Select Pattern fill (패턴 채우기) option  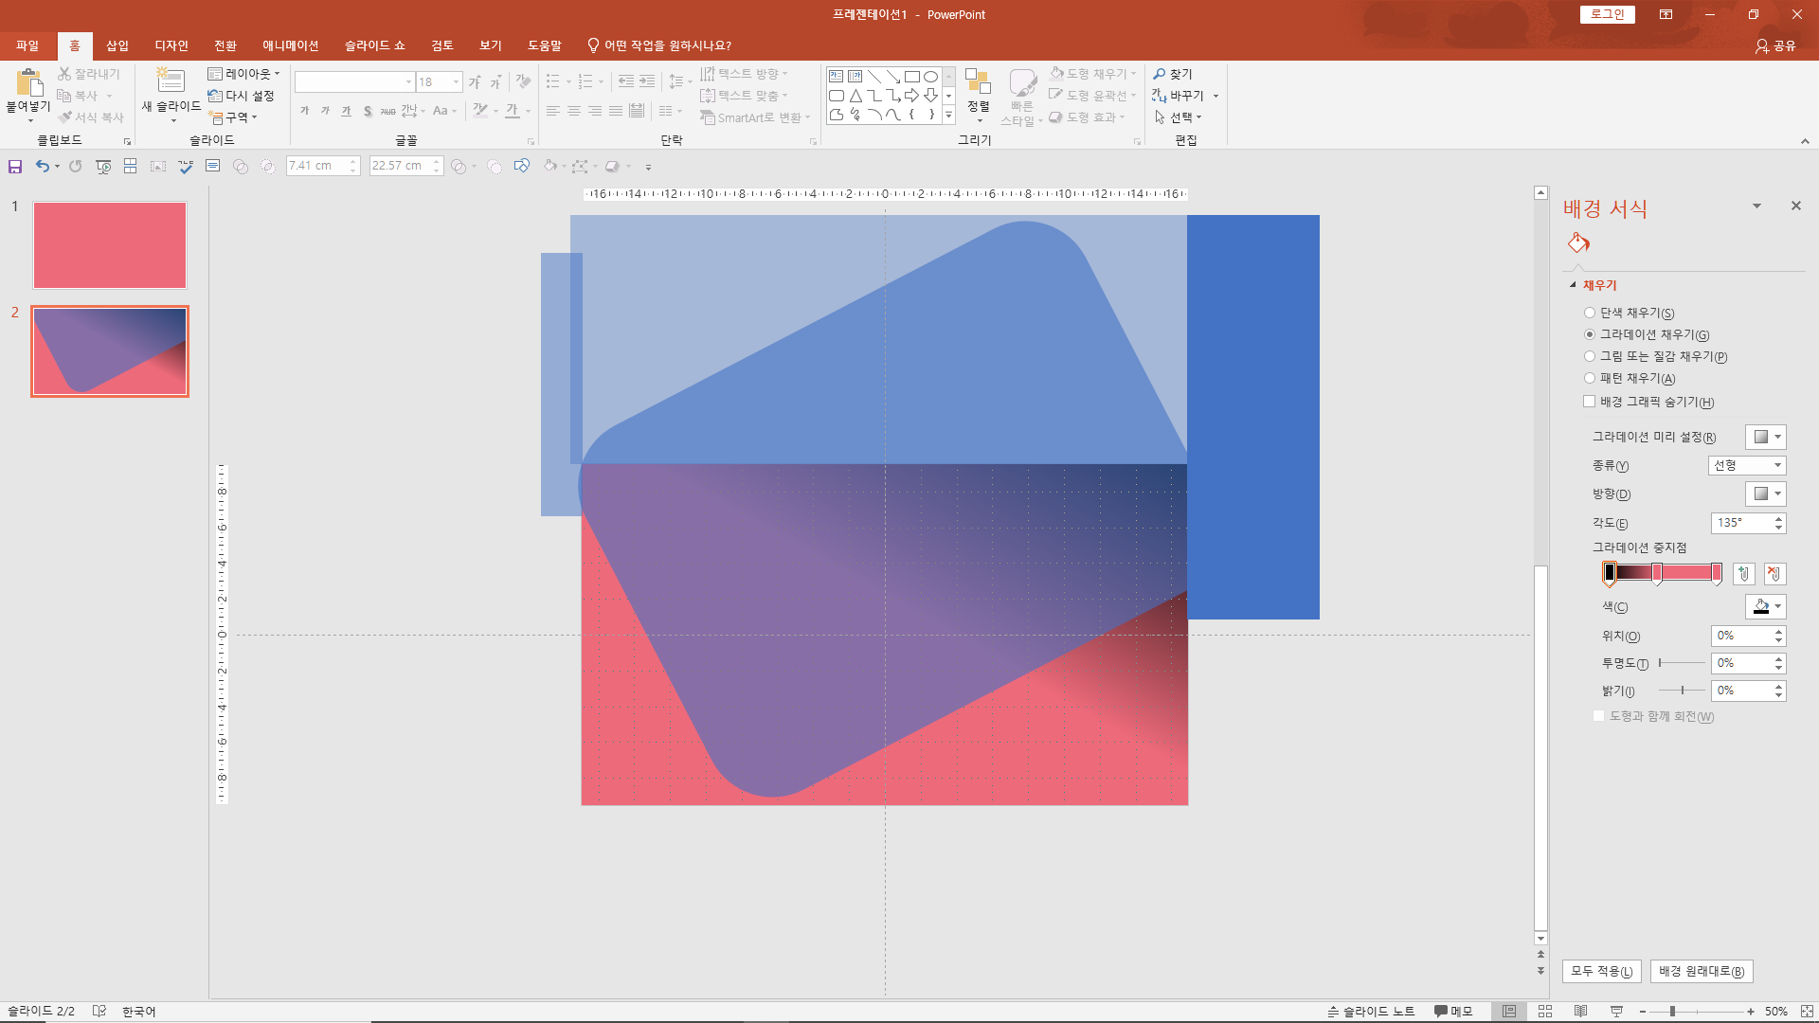[1590, 378]
